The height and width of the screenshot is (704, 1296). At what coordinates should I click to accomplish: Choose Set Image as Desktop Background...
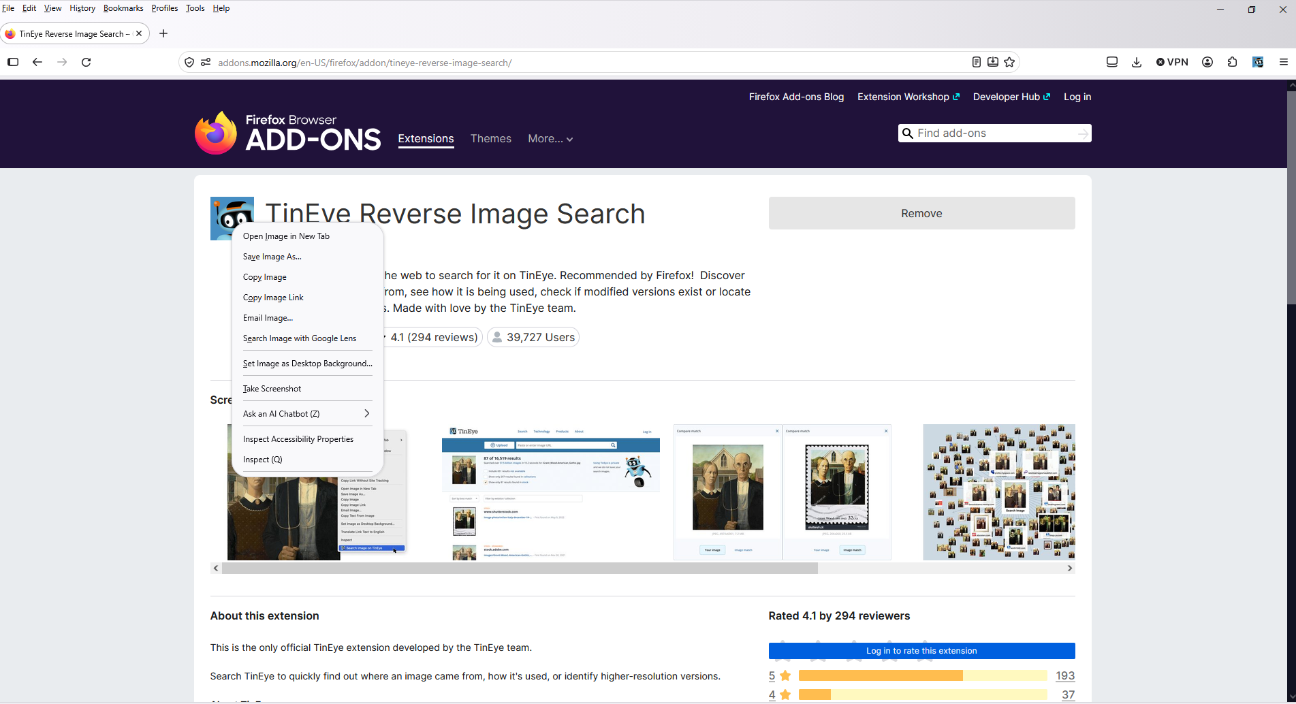(308, 364)
